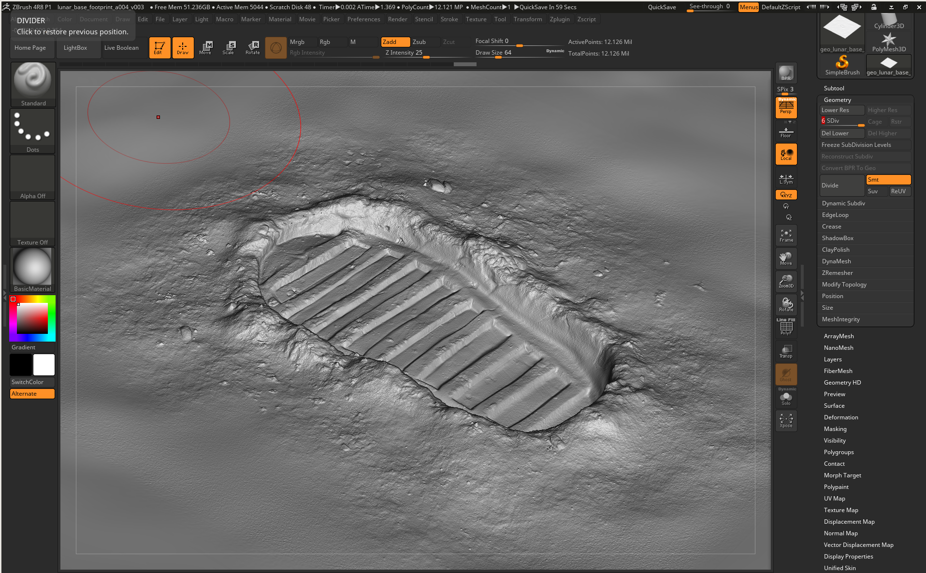Activate Edit mode button
The height and width of the screenshot is (573, 926).
pyautogui.click(x=159, y=47)
